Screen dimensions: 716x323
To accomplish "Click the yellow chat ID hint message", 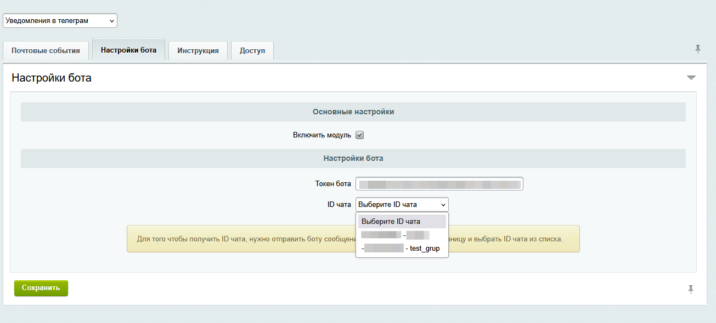I will [241, 239].
